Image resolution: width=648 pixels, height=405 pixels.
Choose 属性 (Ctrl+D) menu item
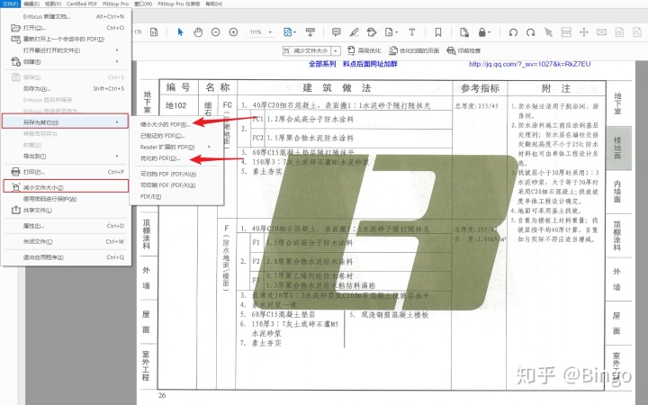click(67, 226)
